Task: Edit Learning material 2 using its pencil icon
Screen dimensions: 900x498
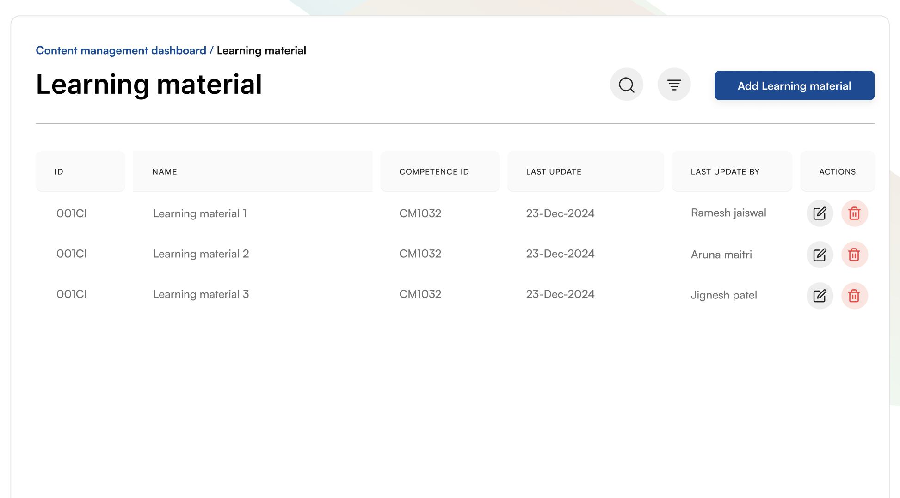Action: [820, 255]
